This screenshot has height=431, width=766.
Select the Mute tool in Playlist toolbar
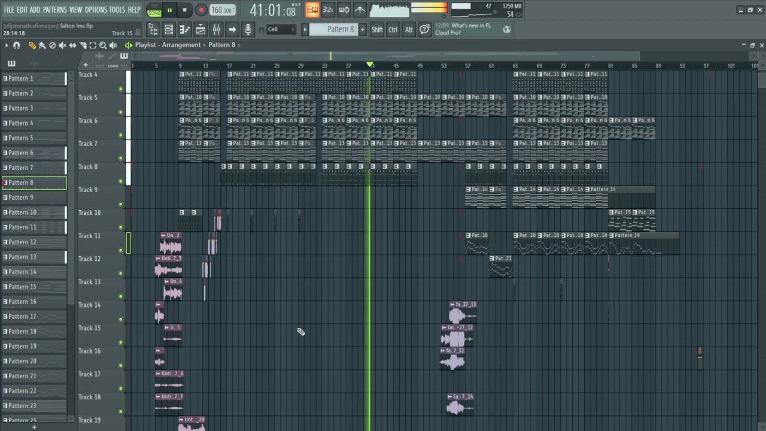(x=63, y=45)
